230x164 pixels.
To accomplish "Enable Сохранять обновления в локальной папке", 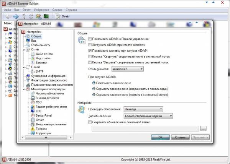I will click(x=90, y=122).
